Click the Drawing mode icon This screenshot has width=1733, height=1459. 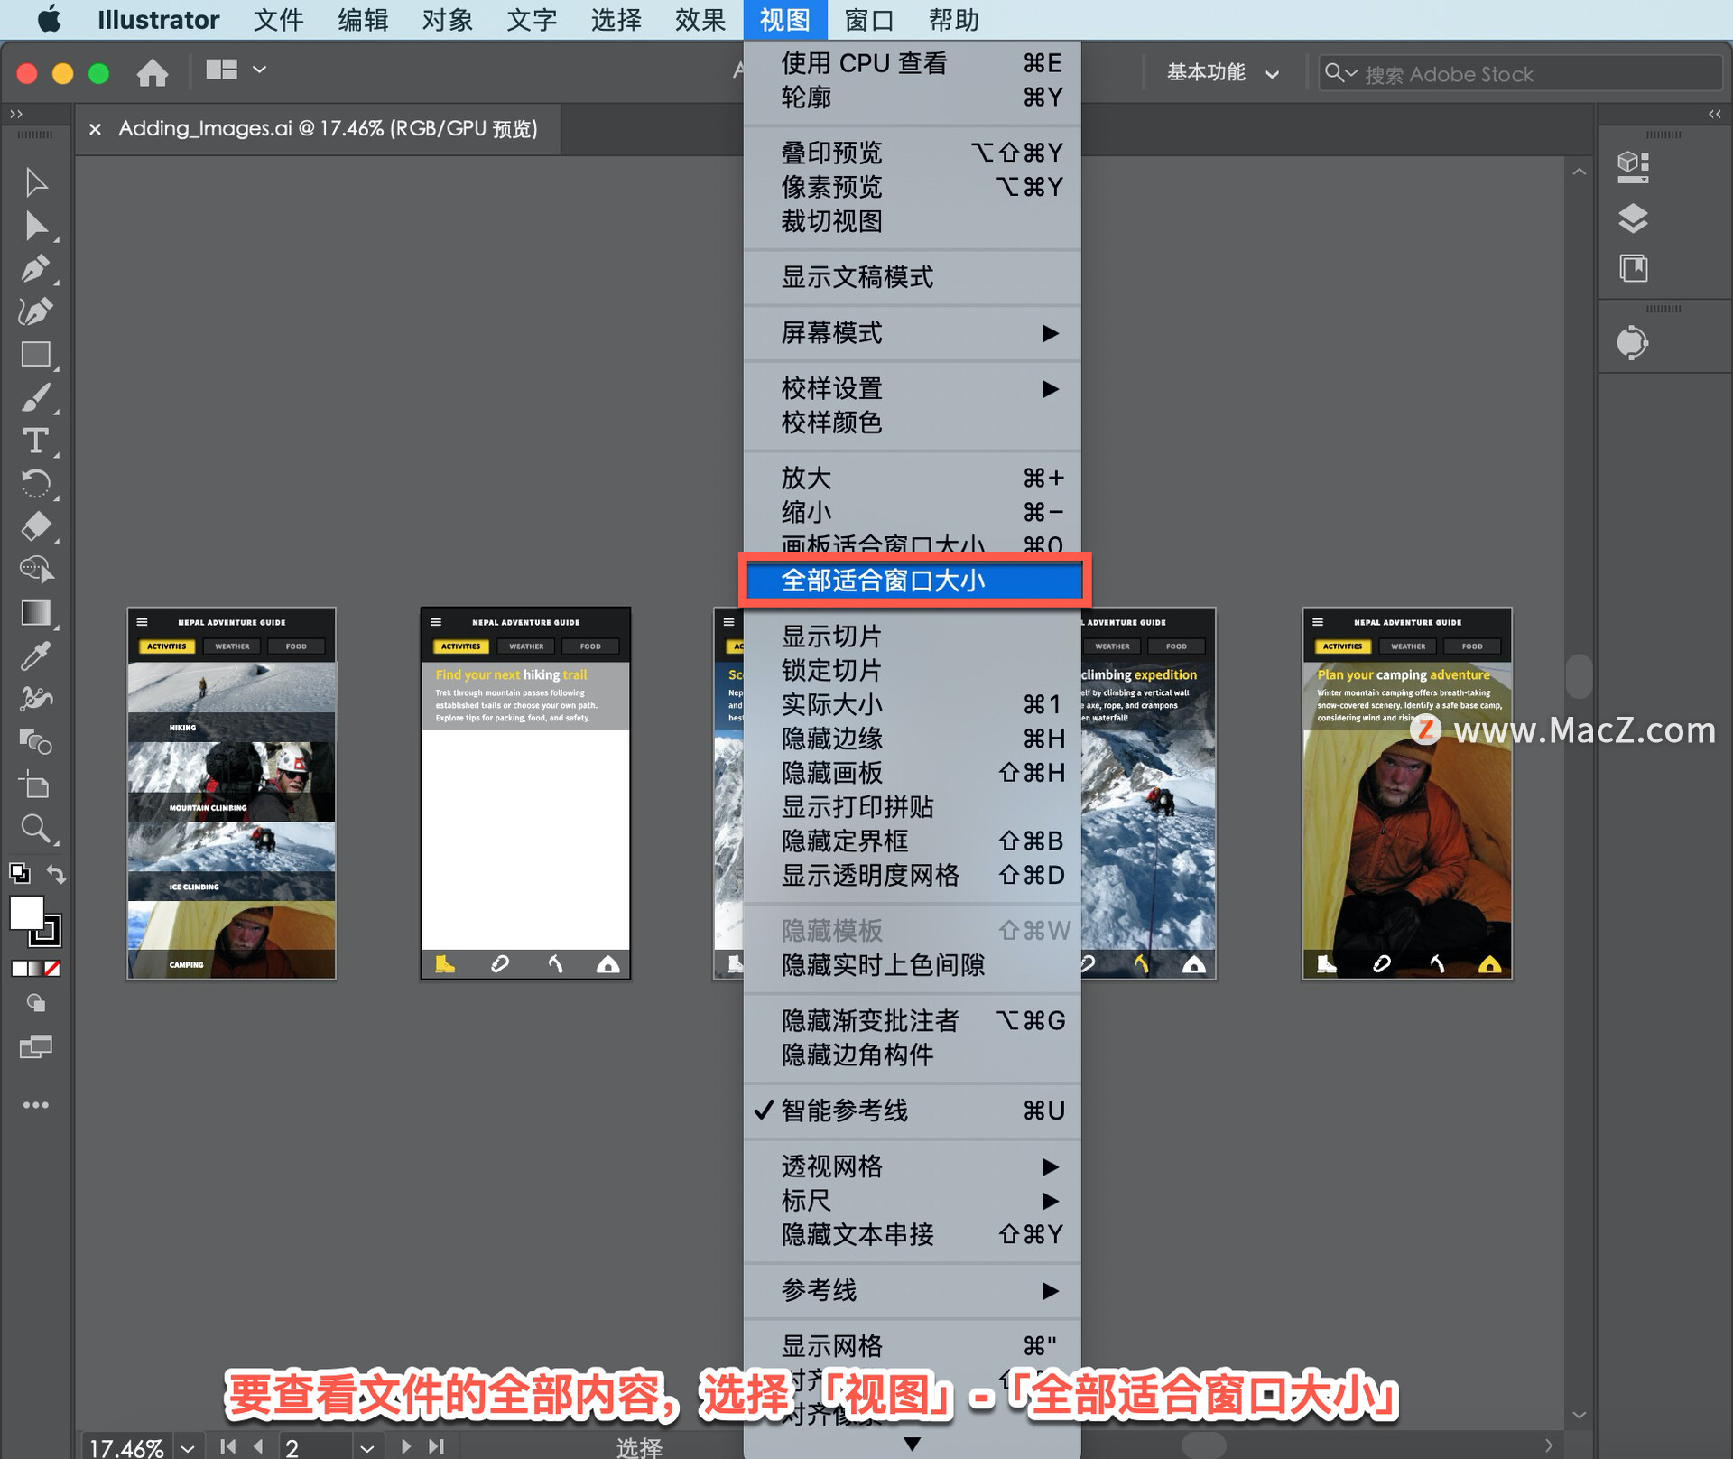36,1003
